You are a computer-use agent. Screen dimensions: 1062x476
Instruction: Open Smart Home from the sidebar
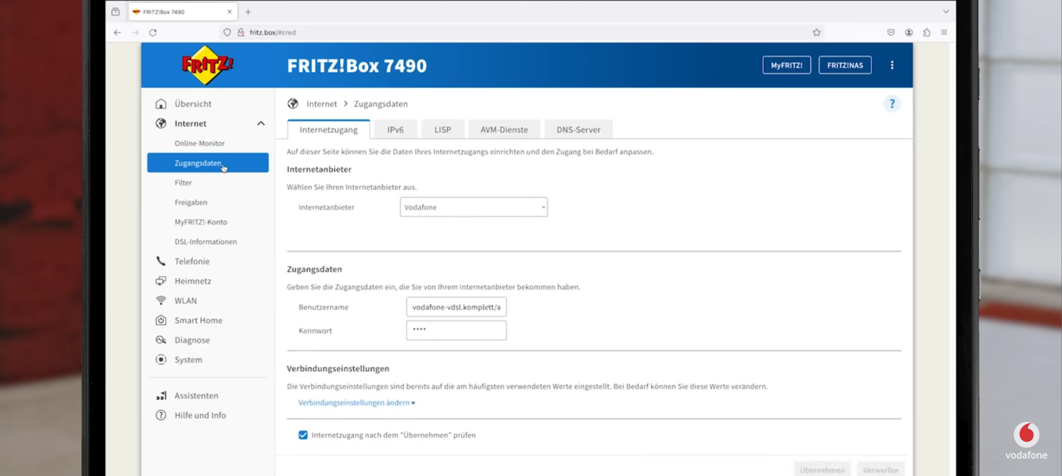pos(198,320)
